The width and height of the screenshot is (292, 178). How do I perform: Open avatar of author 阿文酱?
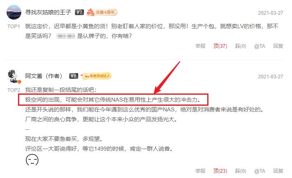pos(14,76)
